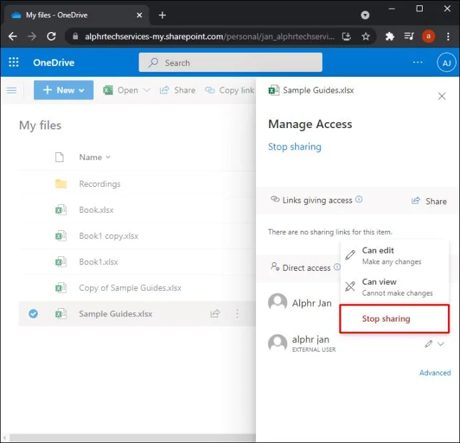Click the Recordings folder icon

click(x=61, y=183)
